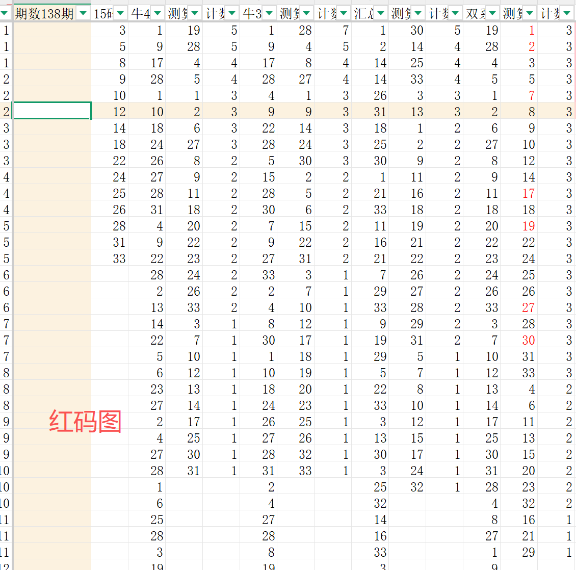Select cell 31 in the 牛4 column

tap(147, 210)
